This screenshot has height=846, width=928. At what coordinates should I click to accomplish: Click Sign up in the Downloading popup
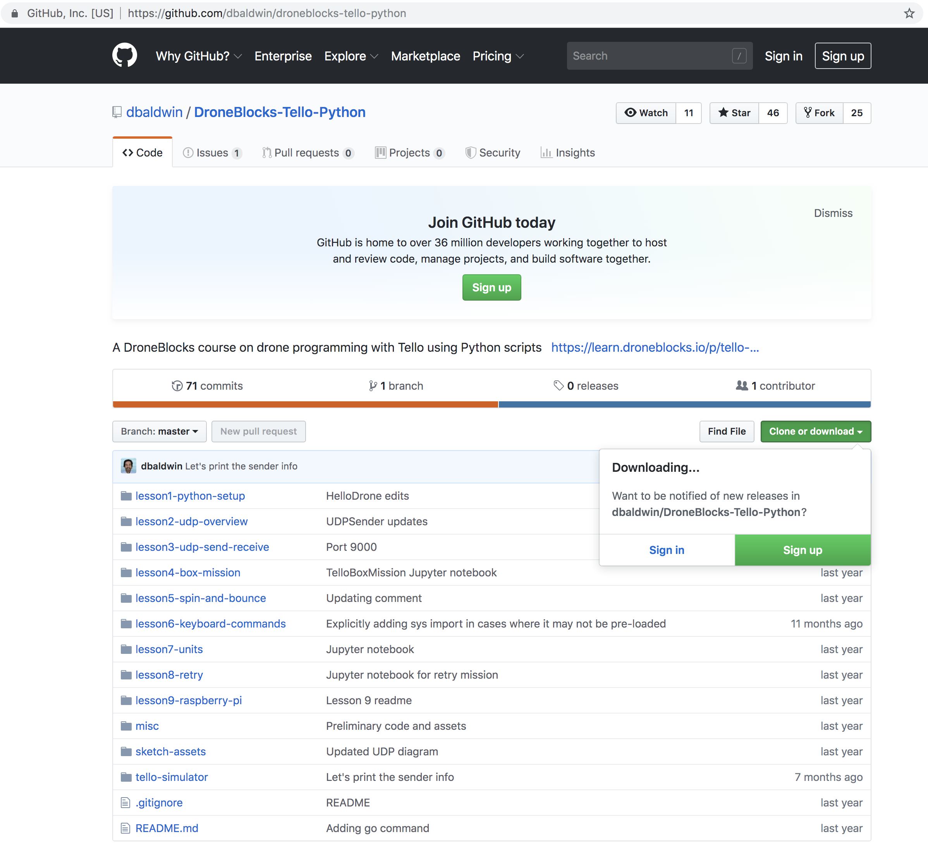pos(803,550)
